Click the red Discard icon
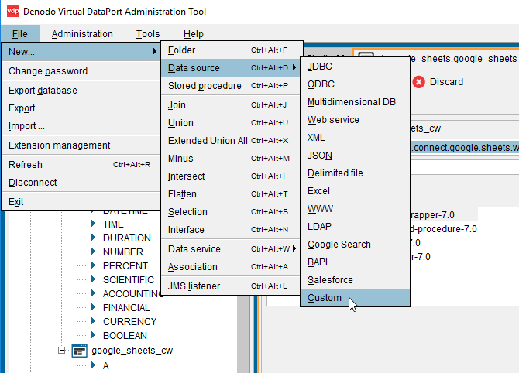This screenshot has width=519, height=373. pos(419,82)
